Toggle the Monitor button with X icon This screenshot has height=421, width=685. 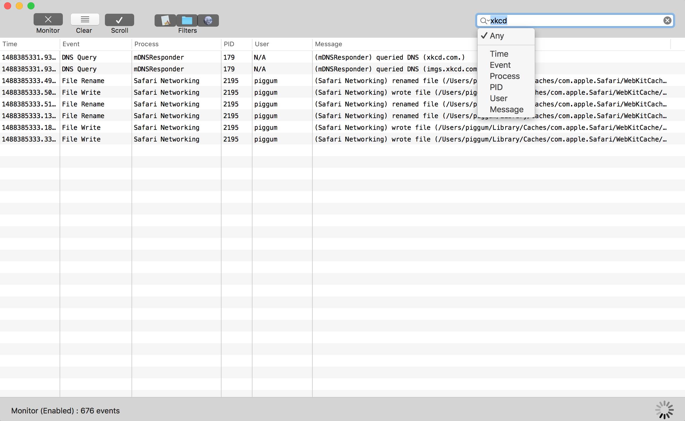point(48,20)
